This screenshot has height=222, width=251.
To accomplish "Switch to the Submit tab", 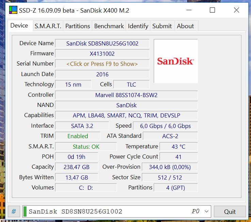I will [162, 26].
